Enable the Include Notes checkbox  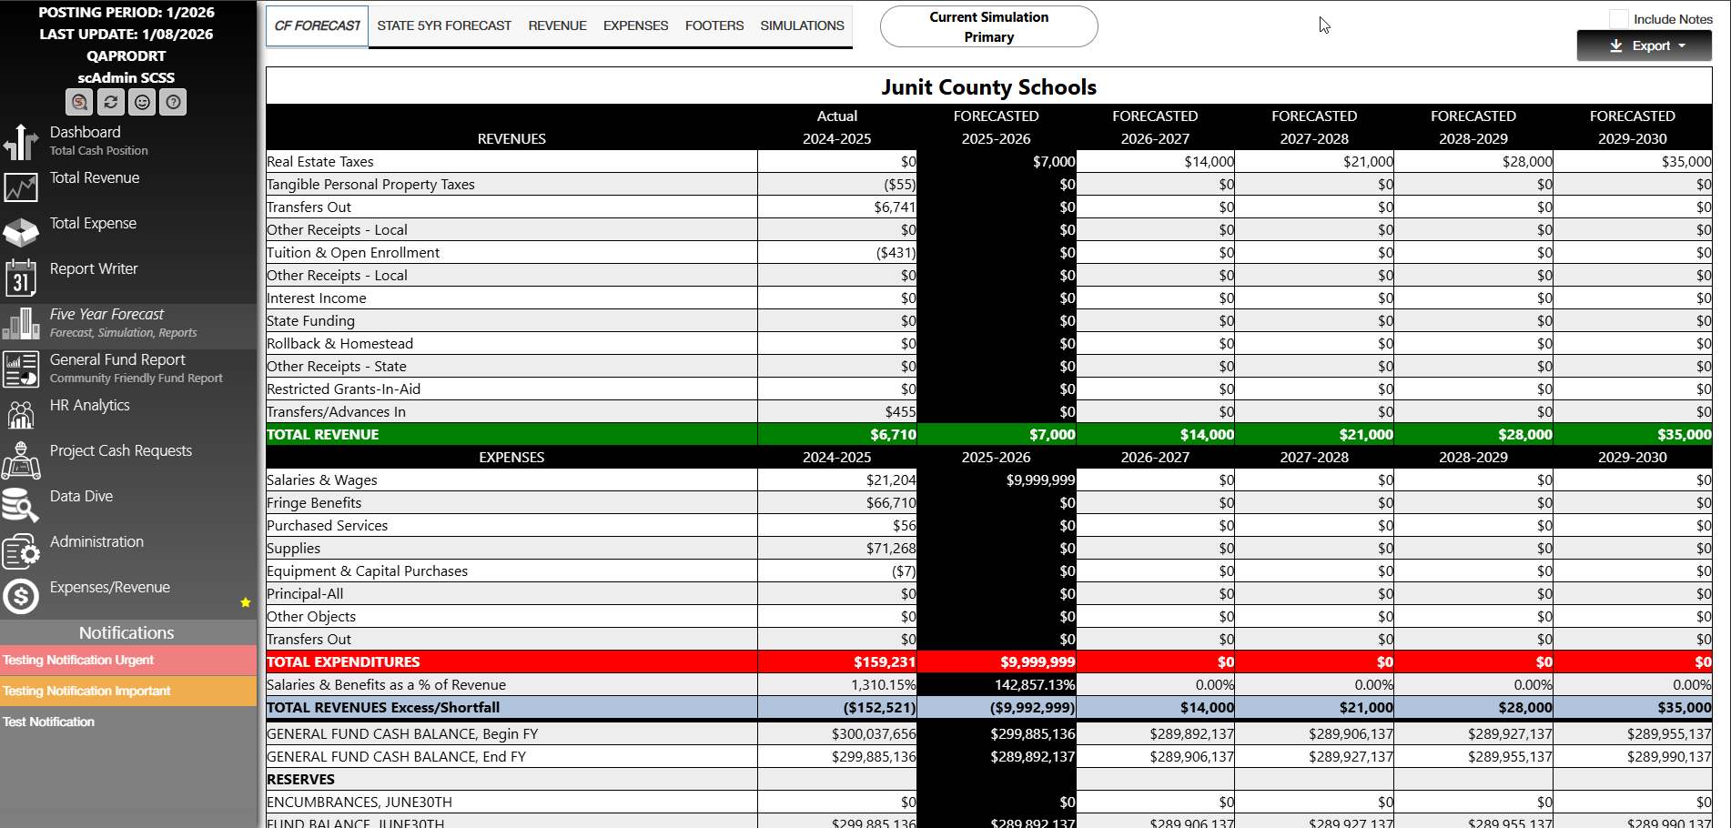[1618, 19]
